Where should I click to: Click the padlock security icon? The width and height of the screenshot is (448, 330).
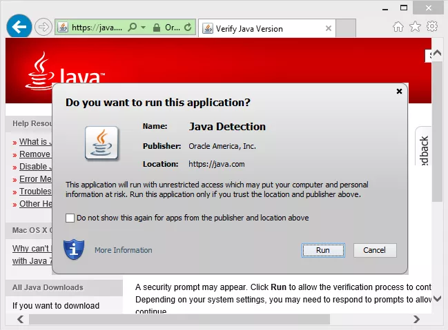point(156,28)
